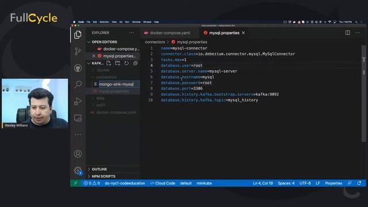Image resolution: width=368 pixels, height=207 pixels.
Task: Click the minikube status bar item
Action: 204,183
